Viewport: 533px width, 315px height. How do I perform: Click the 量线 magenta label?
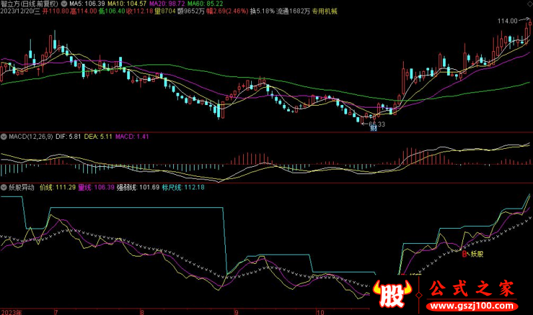click(x=92, y=187)
